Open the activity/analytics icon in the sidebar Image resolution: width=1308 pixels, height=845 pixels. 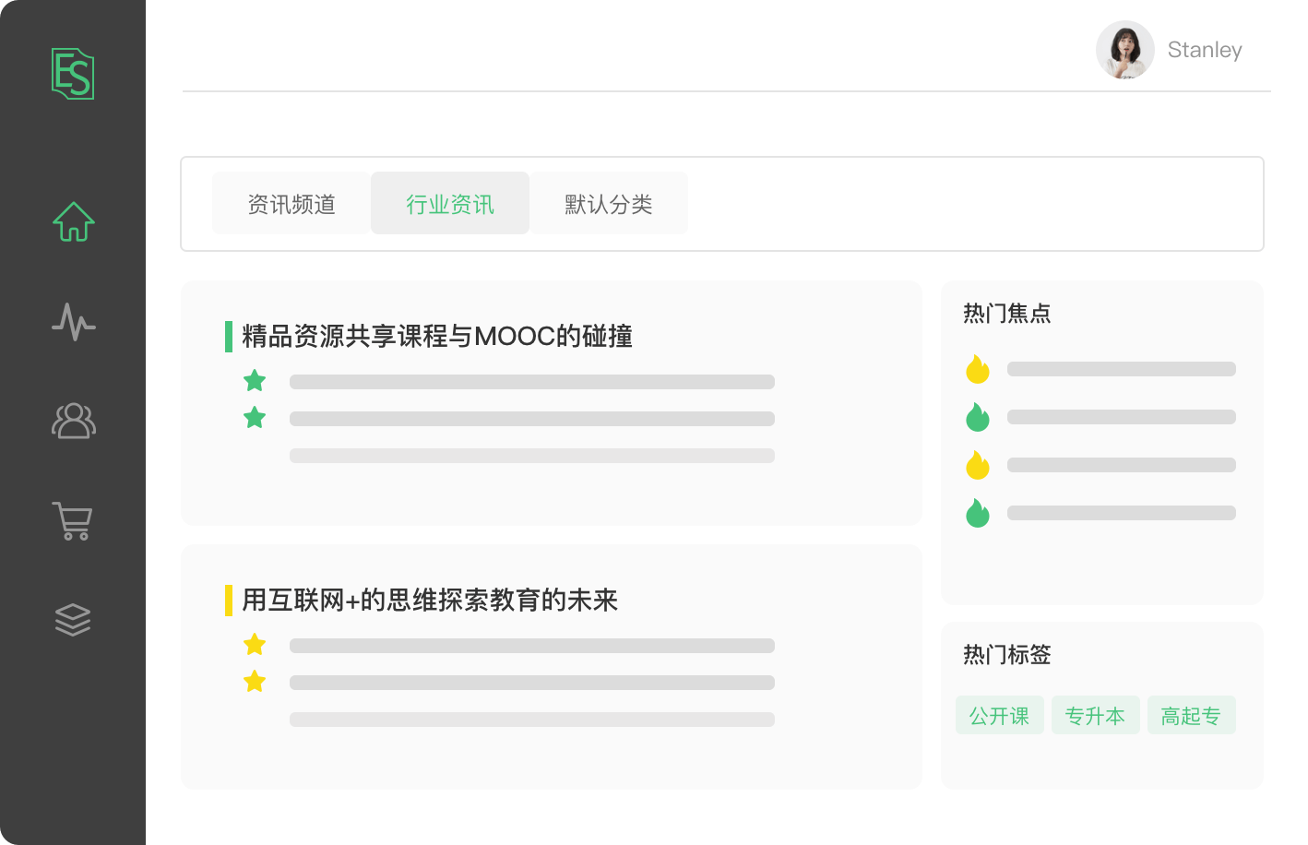(73, 322)
